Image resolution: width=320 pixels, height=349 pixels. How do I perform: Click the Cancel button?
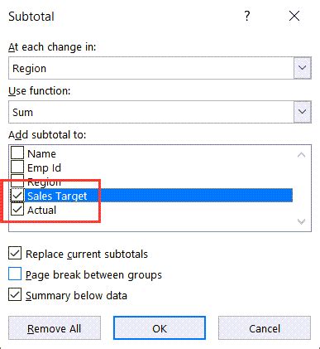[x=265, y=328]
